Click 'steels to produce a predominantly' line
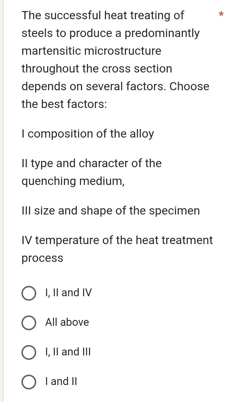The height and width of the screenshot is (402, 228). (x=110, y=33)
